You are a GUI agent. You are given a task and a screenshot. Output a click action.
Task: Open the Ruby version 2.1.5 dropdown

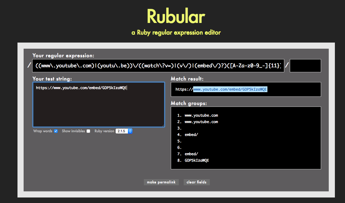tap(124, 131)
